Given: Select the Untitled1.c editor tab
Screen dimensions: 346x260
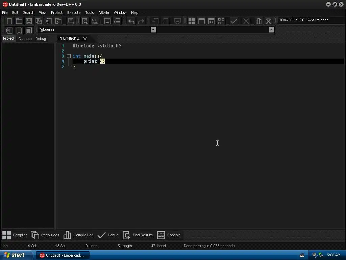Looking at the screenshot, I should [x=69, y=39].
